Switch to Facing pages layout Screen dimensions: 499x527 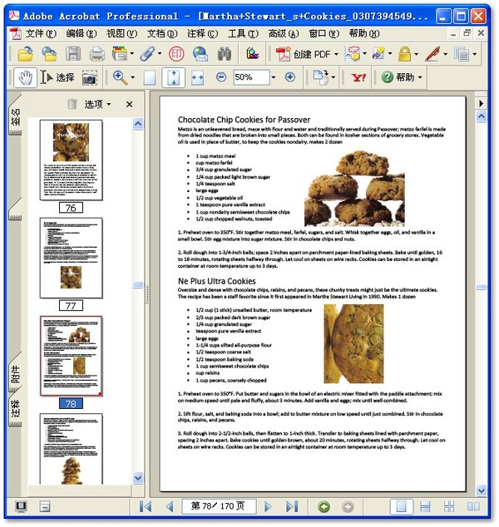click(473, 507)
